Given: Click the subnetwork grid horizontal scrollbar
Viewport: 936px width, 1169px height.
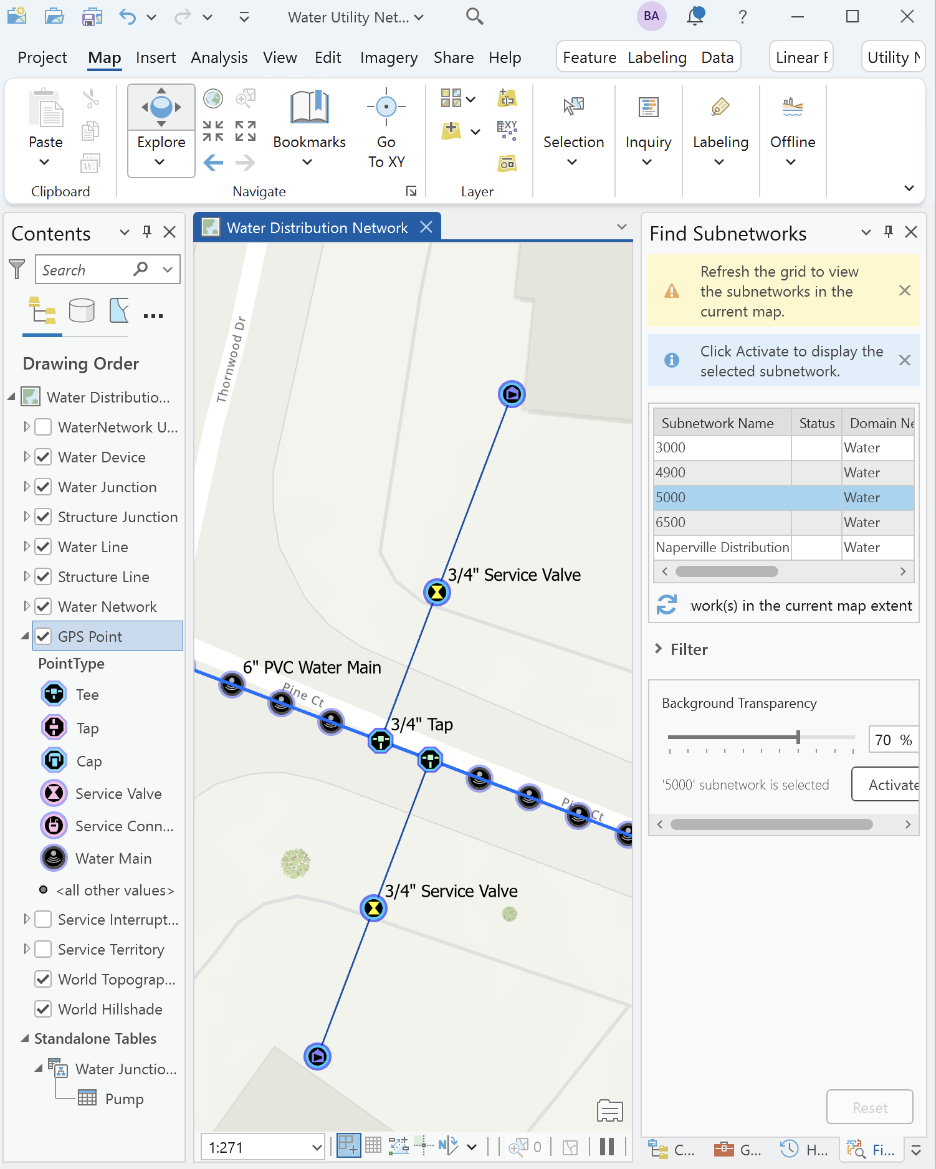Looking at the screenshot, I should [727, 571].
